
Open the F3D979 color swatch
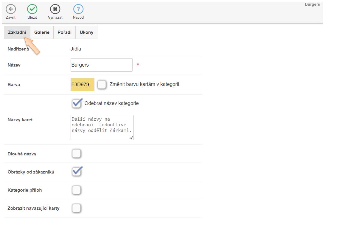(83, 84)
